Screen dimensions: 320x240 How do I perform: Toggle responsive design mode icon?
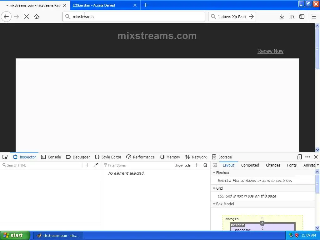coord(299,157)
